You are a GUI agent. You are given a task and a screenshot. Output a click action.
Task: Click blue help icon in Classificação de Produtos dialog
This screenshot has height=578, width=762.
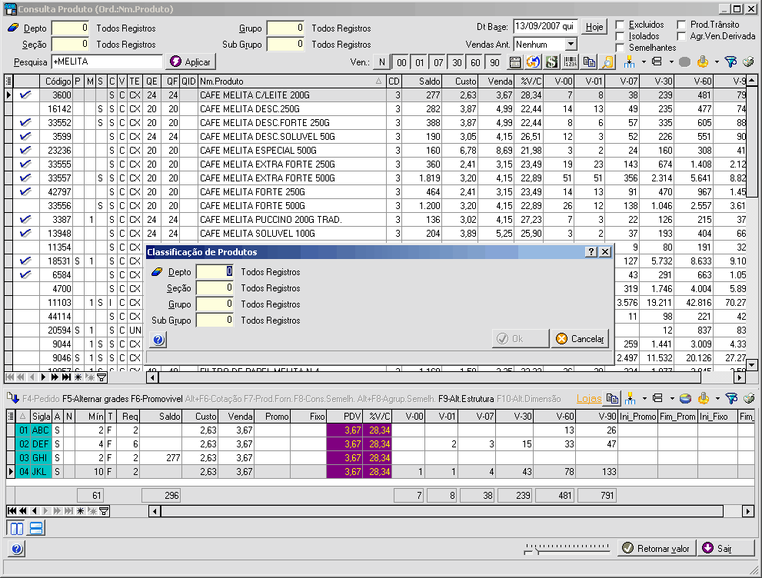point(158,340)
